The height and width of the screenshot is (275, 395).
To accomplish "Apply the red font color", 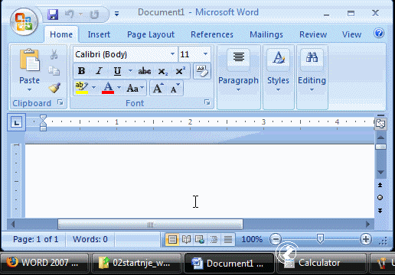I will (108, 88).
